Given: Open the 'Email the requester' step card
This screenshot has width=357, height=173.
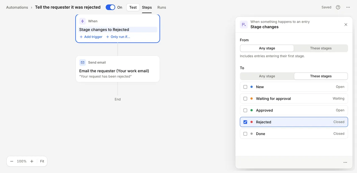Looking at the screenshot, I should click(118, 69).
